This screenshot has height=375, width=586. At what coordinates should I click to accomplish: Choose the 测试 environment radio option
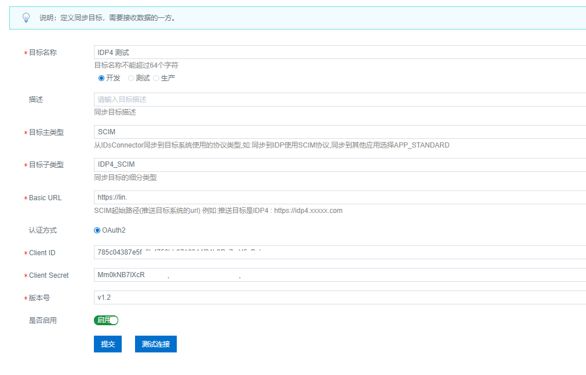131,78
